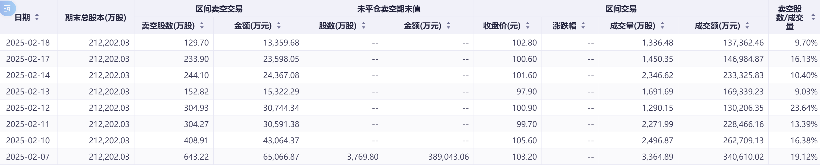The height and width of the screenshot is (165, 820).
Task: Click the 23.64% ratio cell
Action: pos(804,108)
